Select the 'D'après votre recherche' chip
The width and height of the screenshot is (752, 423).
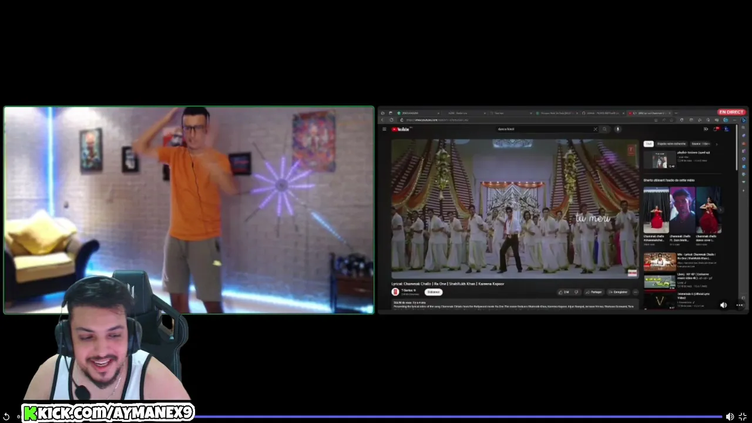coord(672,143)
